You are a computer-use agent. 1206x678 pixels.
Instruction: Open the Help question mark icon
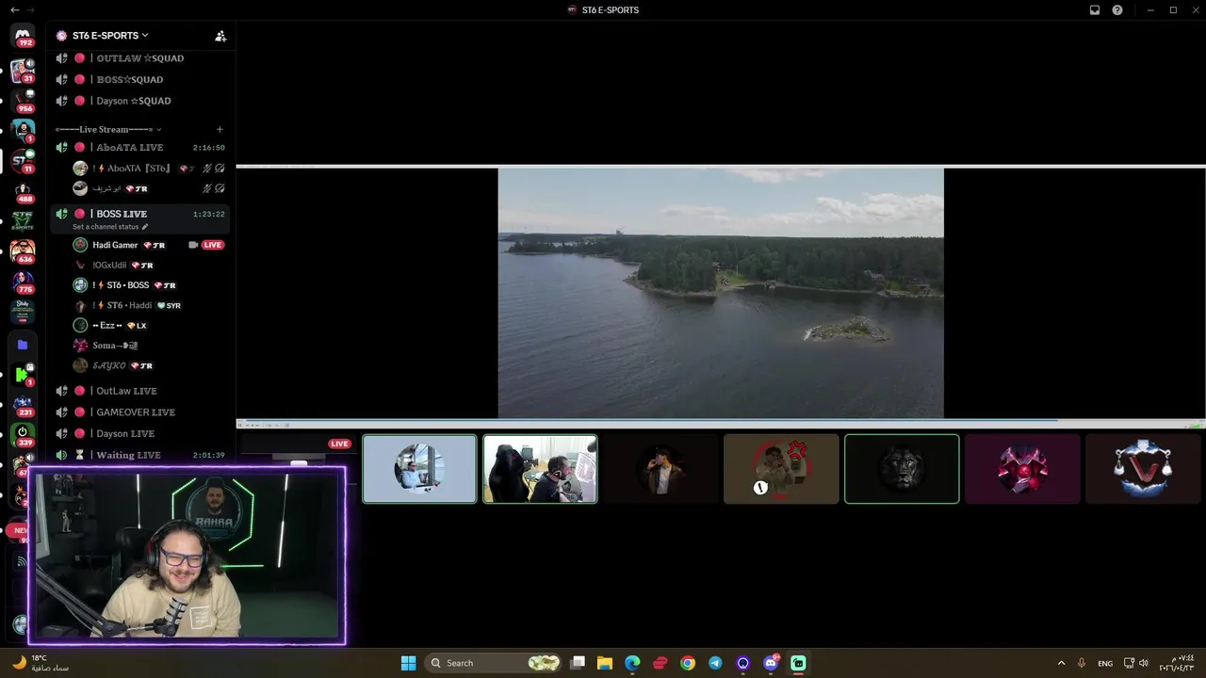(1117, 10)
